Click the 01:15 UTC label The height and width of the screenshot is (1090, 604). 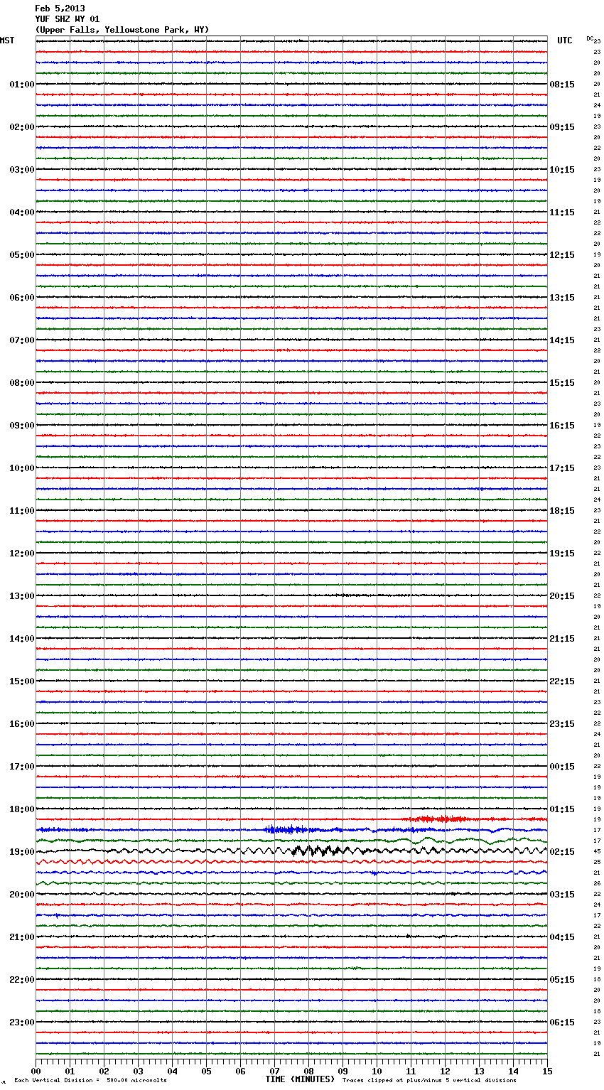(562, 809)
